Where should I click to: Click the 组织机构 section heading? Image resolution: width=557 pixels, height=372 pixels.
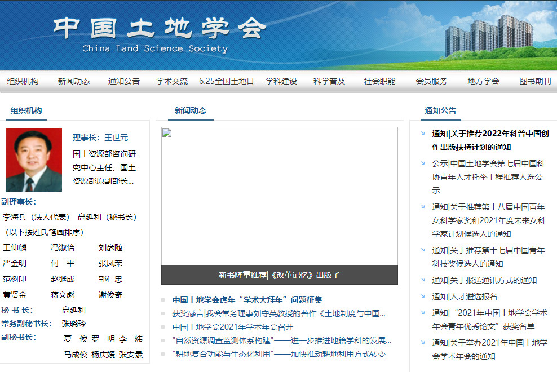(x=26, y=110)
